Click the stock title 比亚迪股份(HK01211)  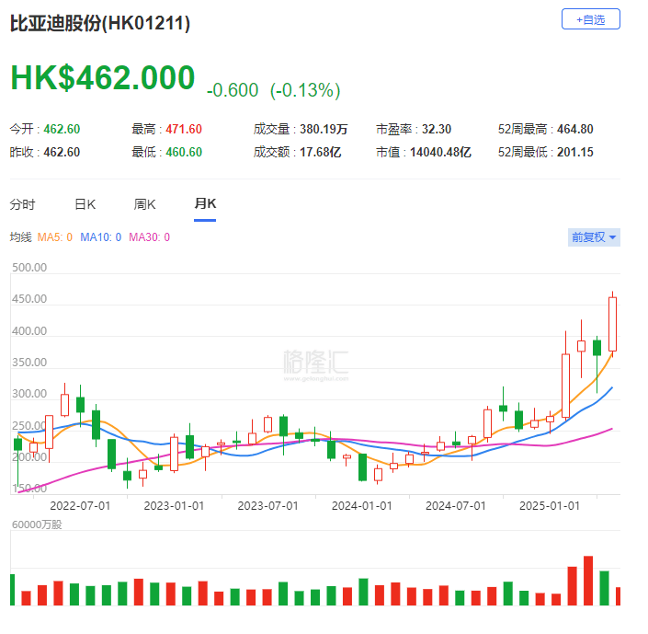click(x=100, y=25)
